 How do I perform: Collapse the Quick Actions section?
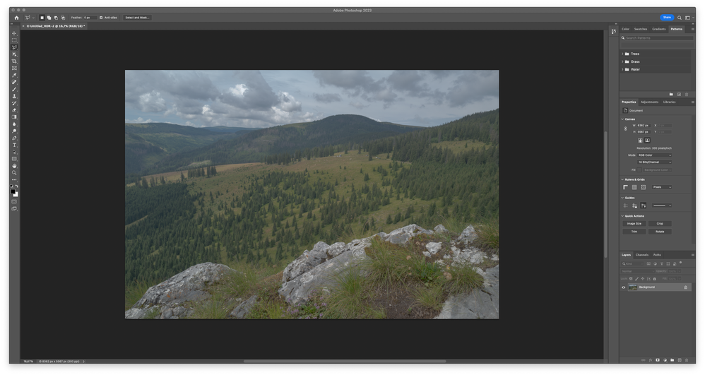pos(623,216)
